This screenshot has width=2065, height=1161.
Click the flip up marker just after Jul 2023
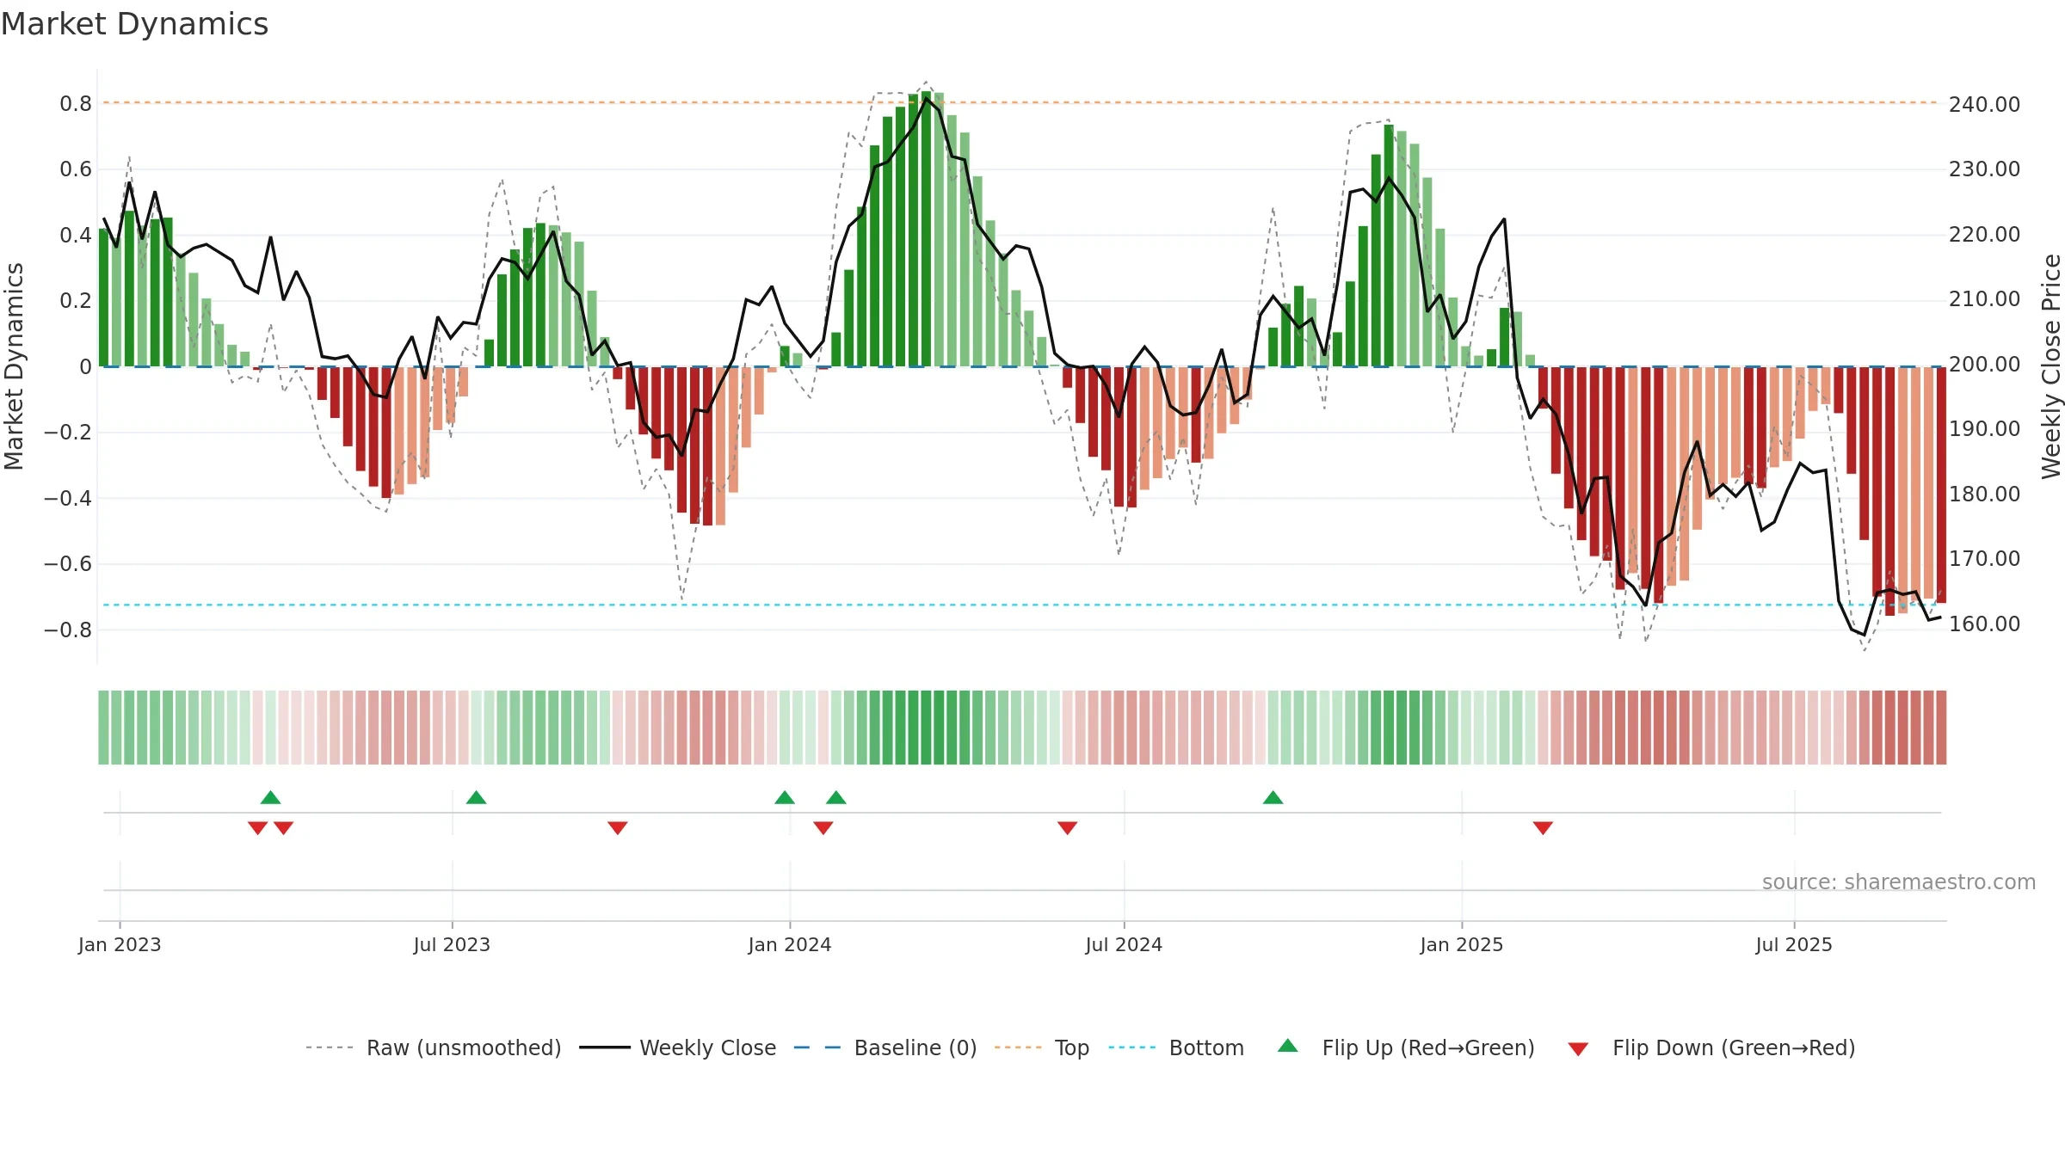click(477, 797)
